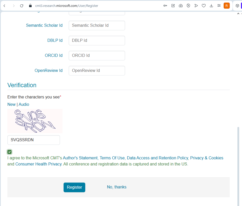Request a New captcha image

pos(11,104)
